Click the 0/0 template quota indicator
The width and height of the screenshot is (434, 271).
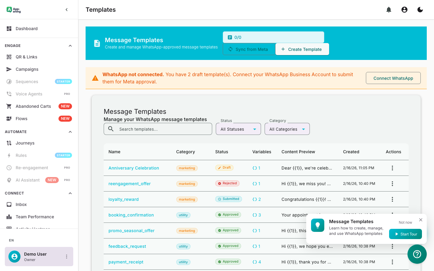(x=273, y=37)
